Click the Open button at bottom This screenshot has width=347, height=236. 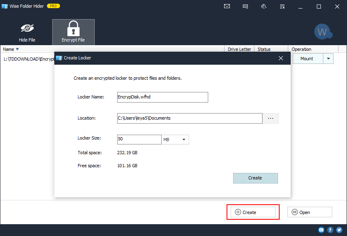[309, 212]
